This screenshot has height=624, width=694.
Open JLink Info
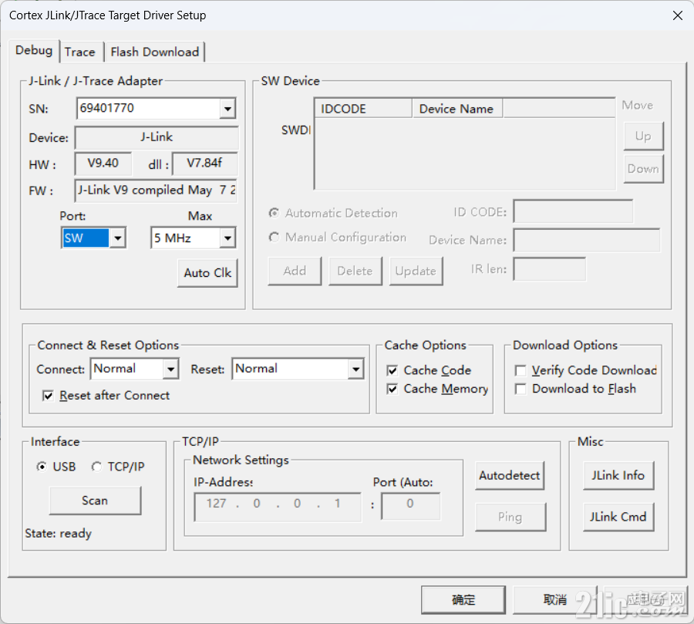[x=618, y=476]
